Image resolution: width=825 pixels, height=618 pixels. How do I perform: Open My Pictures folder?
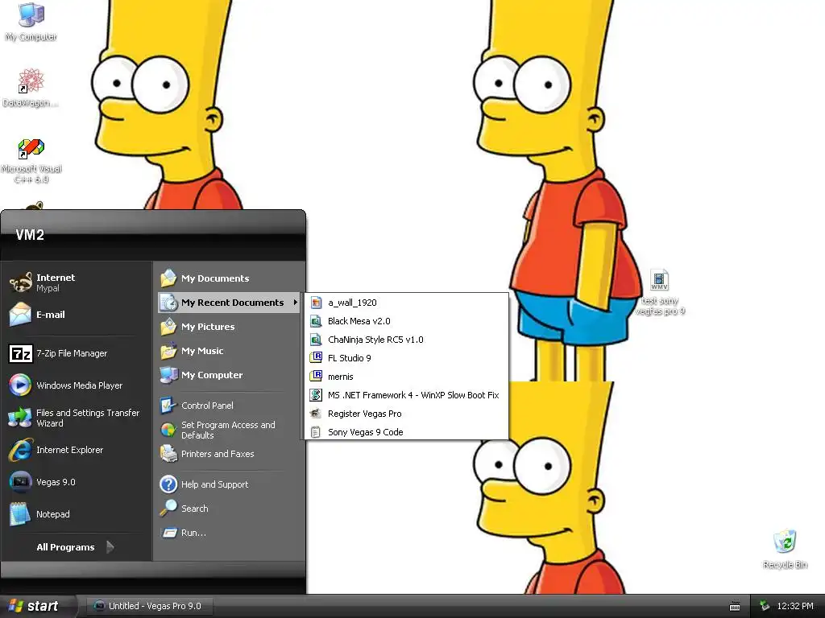point(229,327)
